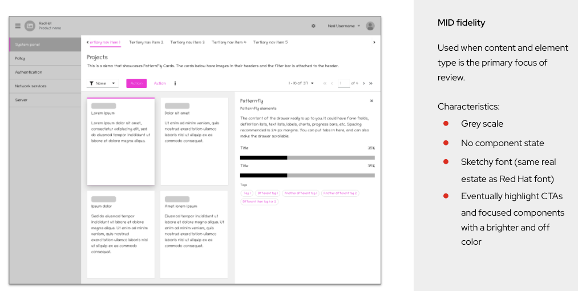The height and width of the screenshot is (291, 578).
Task: Click the Another different tag 2 chip
Action: (340, 193)
